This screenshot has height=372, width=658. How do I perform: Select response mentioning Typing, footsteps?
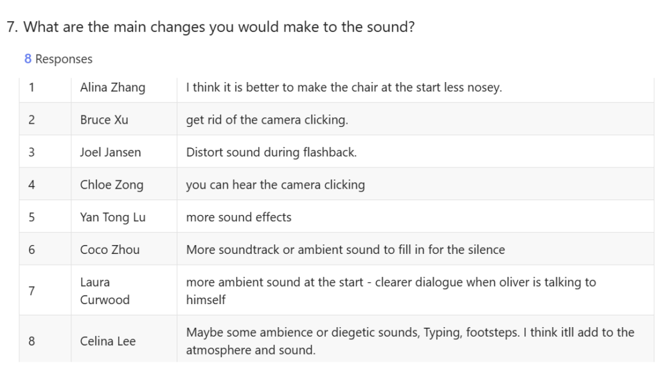point(410,341)
